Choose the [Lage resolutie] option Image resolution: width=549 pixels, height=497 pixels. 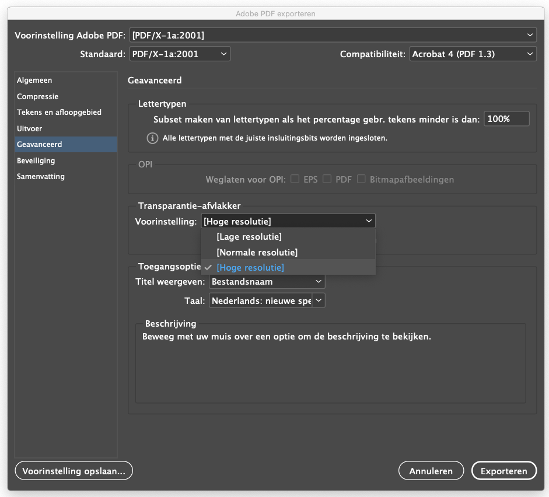pyautogui.click(x=288, y=237)
